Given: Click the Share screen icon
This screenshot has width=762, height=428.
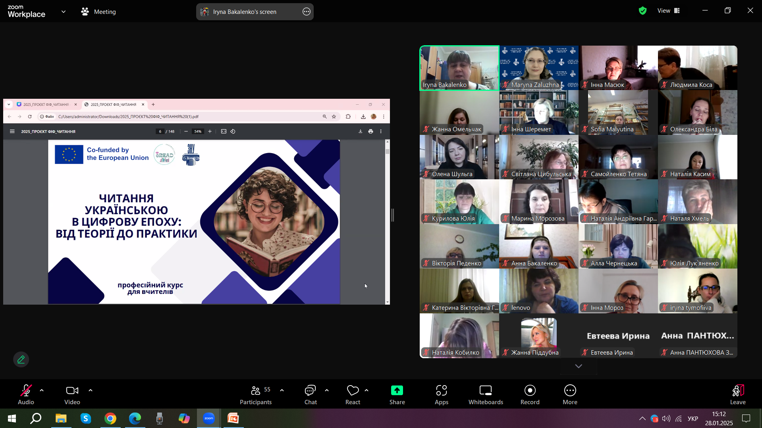Looking at the screenshot, I should 397,395.
